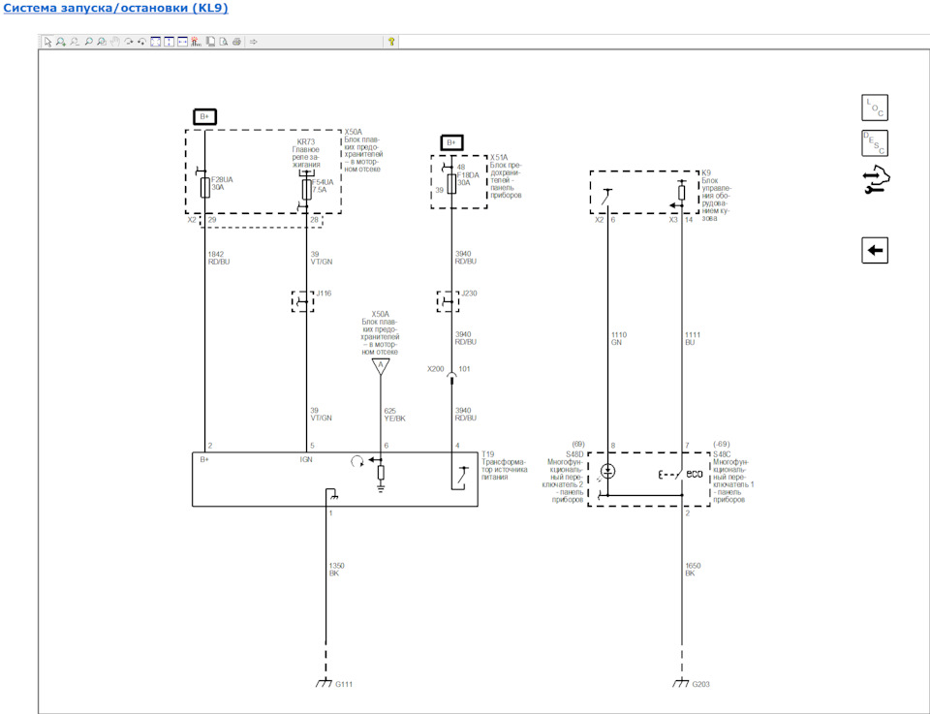The image size is (930, 714).
Task: Click the B+ box above X51A block
Action: coord(451,142)
